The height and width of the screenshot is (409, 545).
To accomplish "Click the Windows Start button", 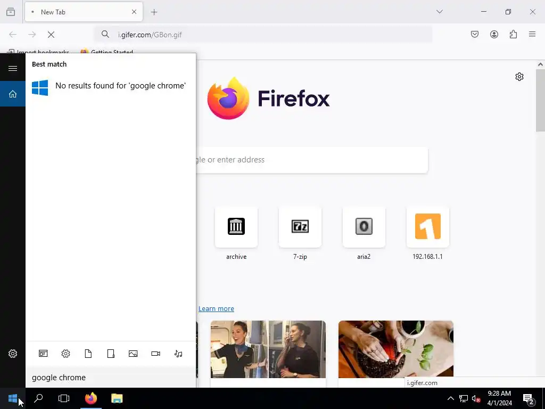I will click(13, 398).
